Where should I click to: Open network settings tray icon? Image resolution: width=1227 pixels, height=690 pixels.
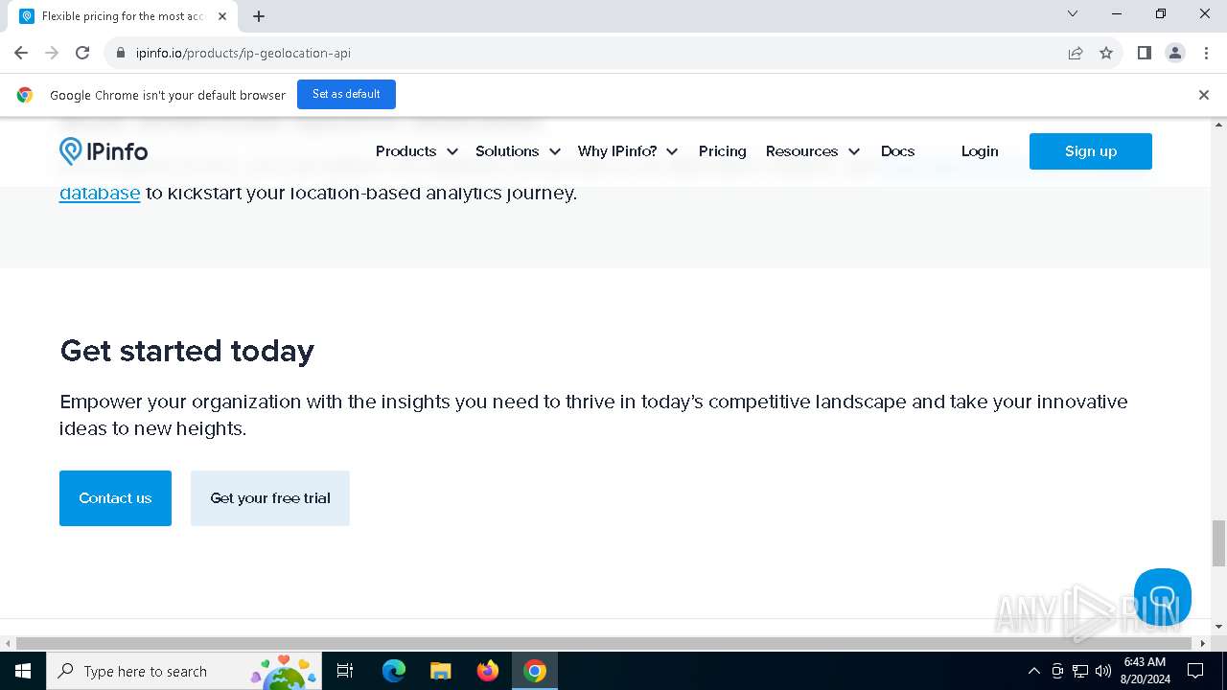(x=1080, y=671)
